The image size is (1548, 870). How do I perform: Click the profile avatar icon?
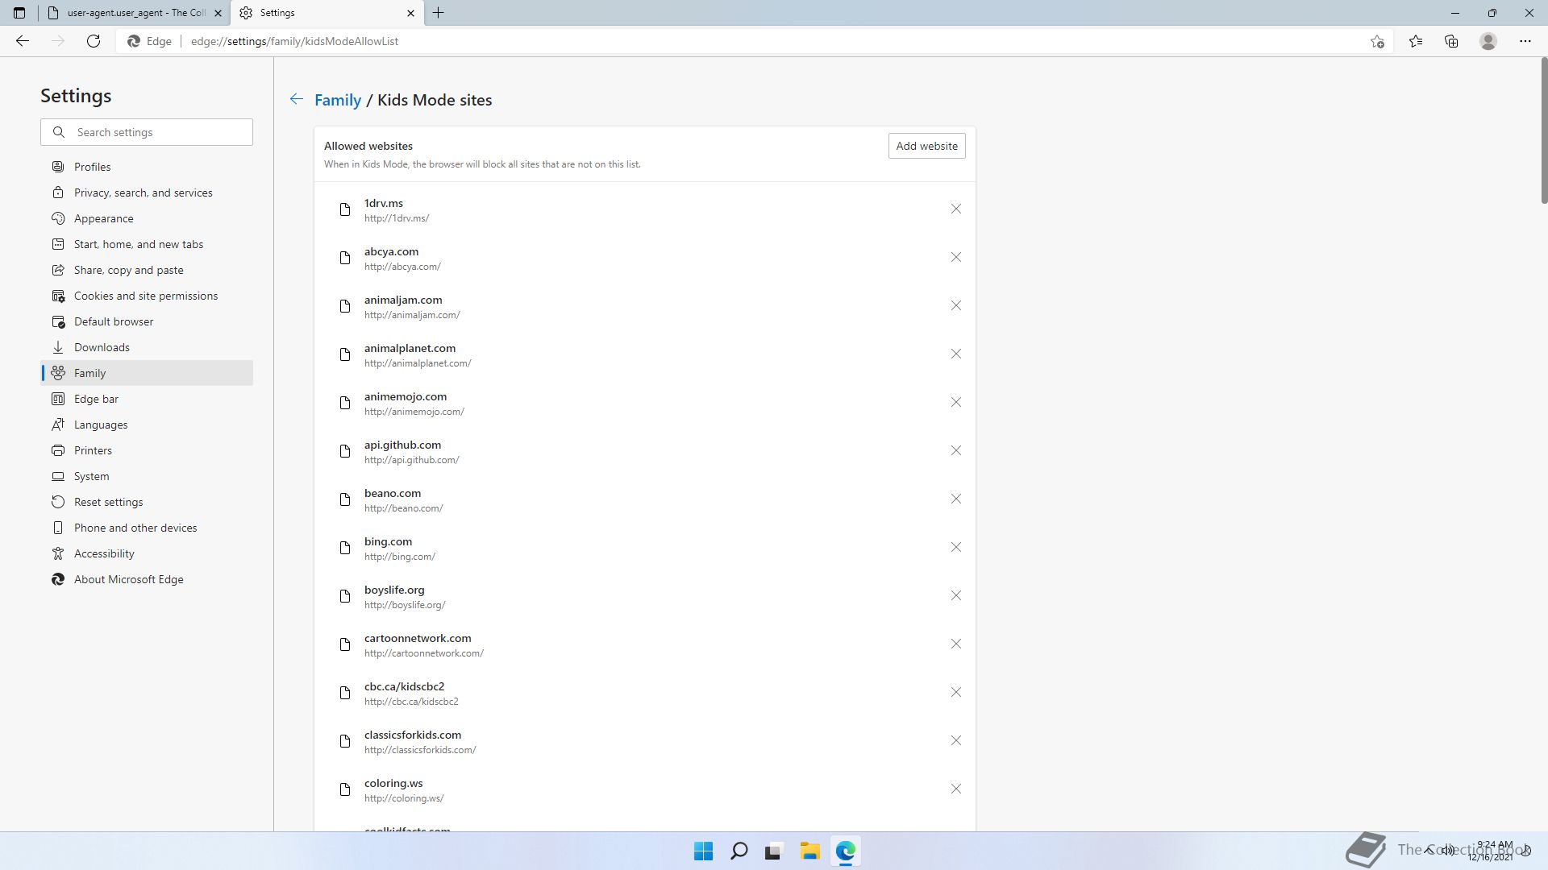(1488, 41)
